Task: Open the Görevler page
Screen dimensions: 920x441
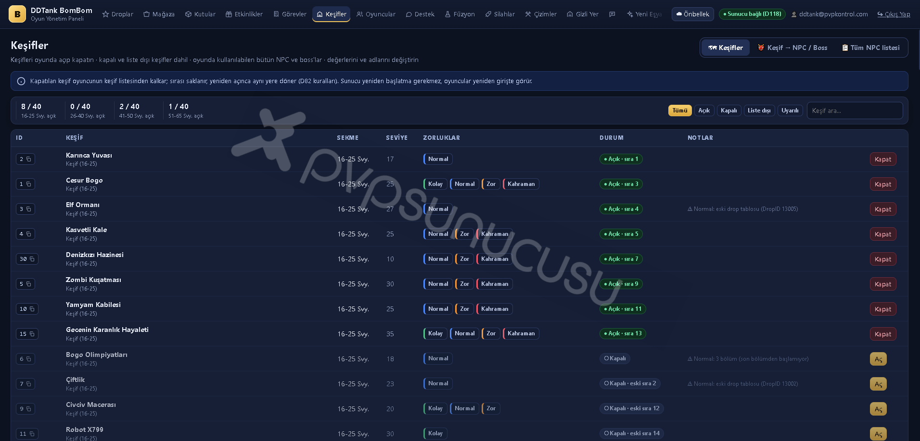Action: tap(290, 14)
